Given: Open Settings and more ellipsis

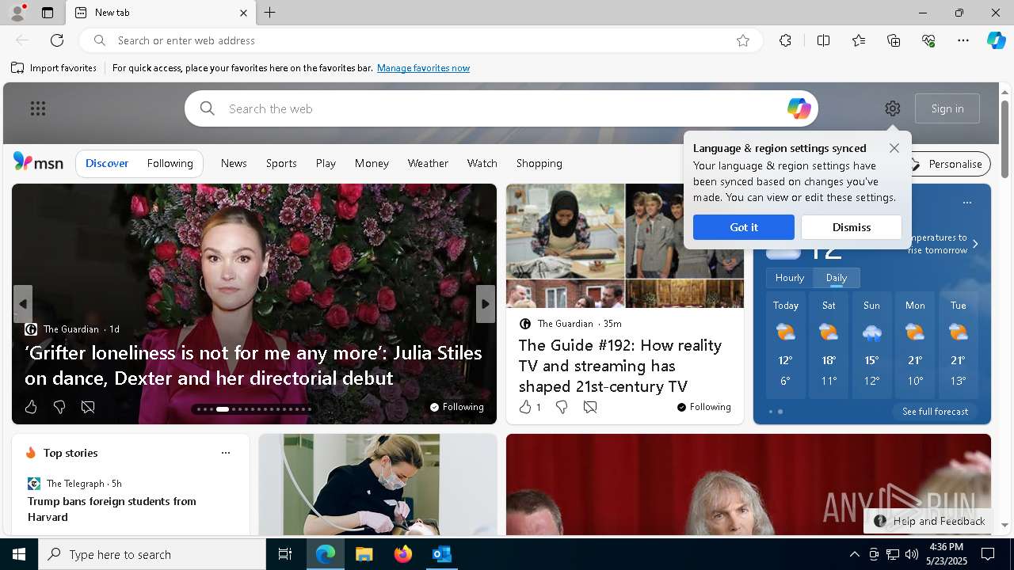Looking at the screenshot, I should [x=963, y=40].
